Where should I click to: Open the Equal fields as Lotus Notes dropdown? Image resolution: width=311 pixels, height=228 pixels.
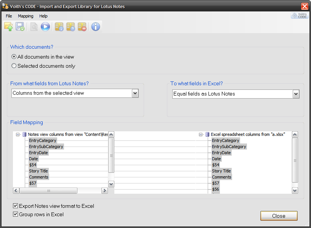tap(296, 94)
